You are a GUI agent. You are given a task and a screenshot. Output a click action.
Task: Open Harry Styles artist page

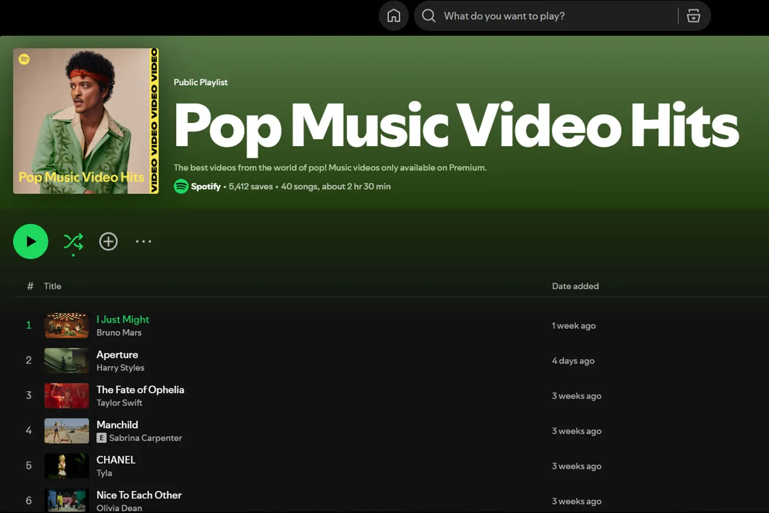[120, 368]
